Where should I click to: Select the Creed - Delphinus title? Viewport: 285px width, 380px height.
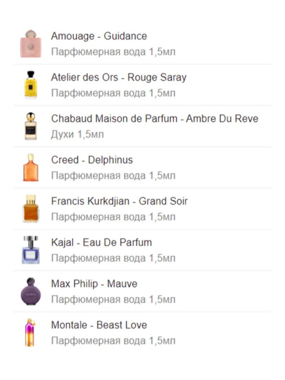(92, 160)
